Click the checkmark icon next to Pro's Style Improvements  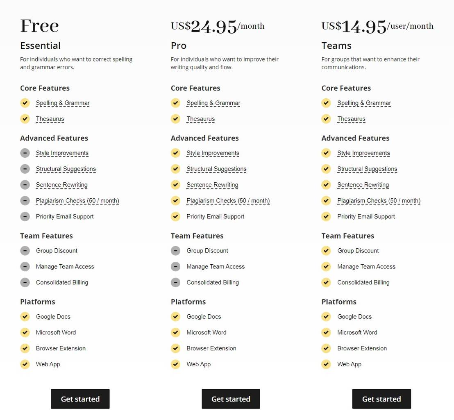[x=175, y=153]
